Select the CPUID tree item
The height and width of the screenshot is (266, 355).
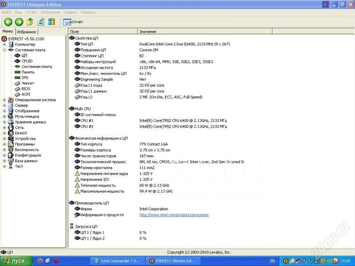coord(27,61)
